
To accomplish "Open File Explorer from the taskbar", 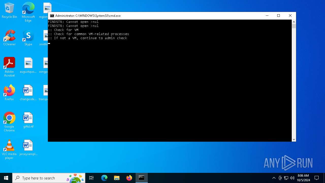I will click(x=117, y=178).
